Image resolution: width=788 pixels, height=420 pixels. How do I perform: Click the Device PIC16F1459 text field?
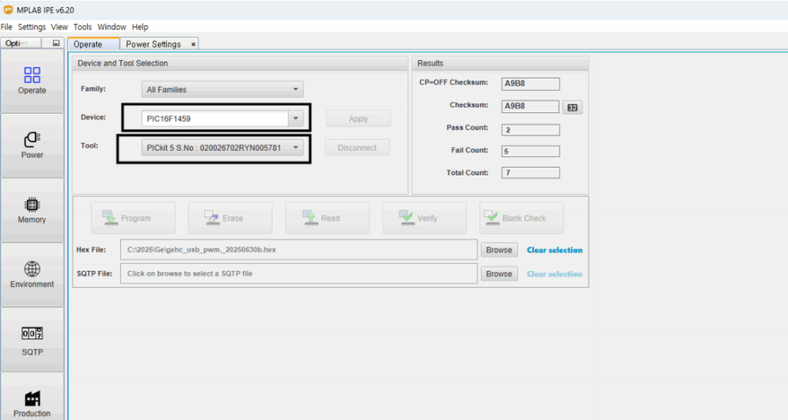[215, 118]
